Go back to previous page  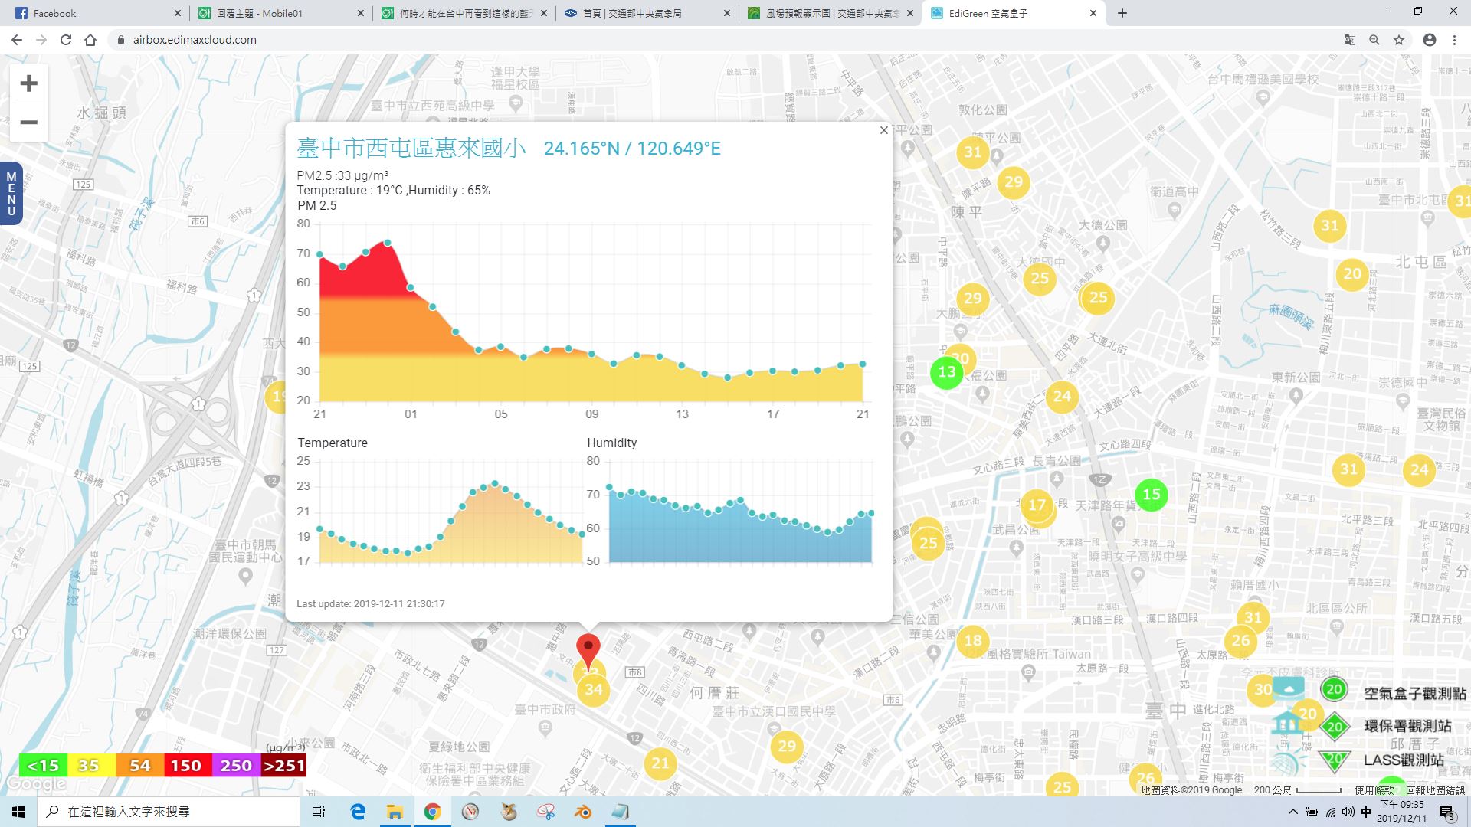[x=17, y=40]
